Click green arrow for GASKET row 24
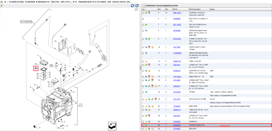Screen dimensions: 272x131 click(146, 125)
